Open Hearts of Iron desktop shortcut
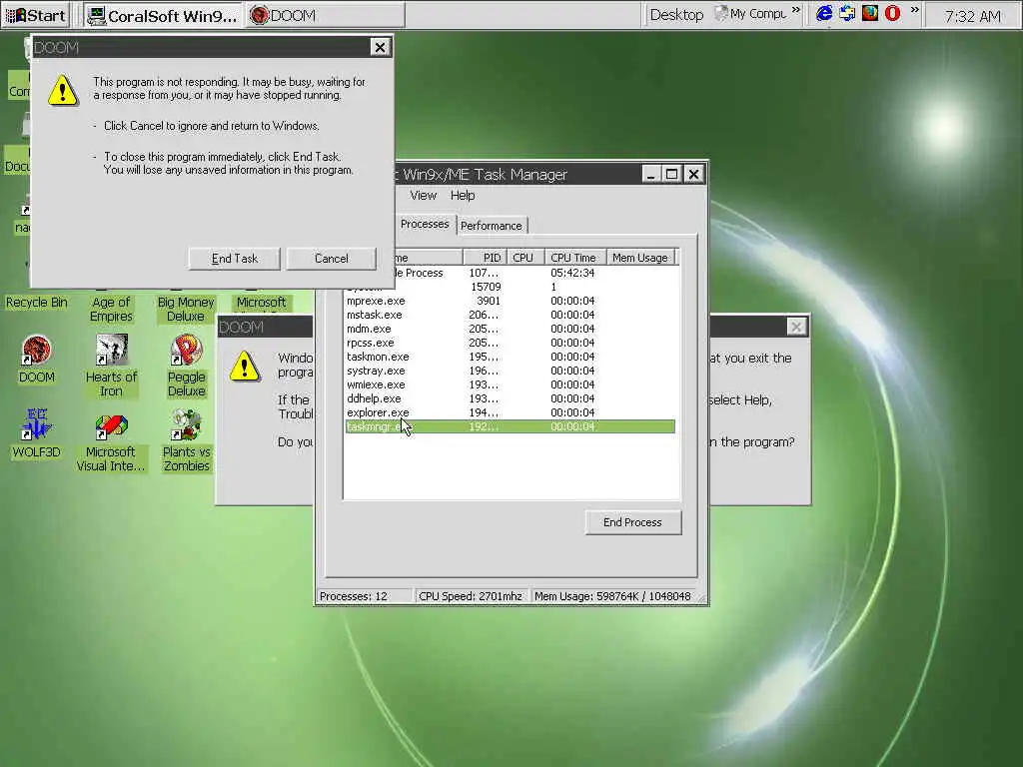1023x767 pixels. click(x=111, y=366)
